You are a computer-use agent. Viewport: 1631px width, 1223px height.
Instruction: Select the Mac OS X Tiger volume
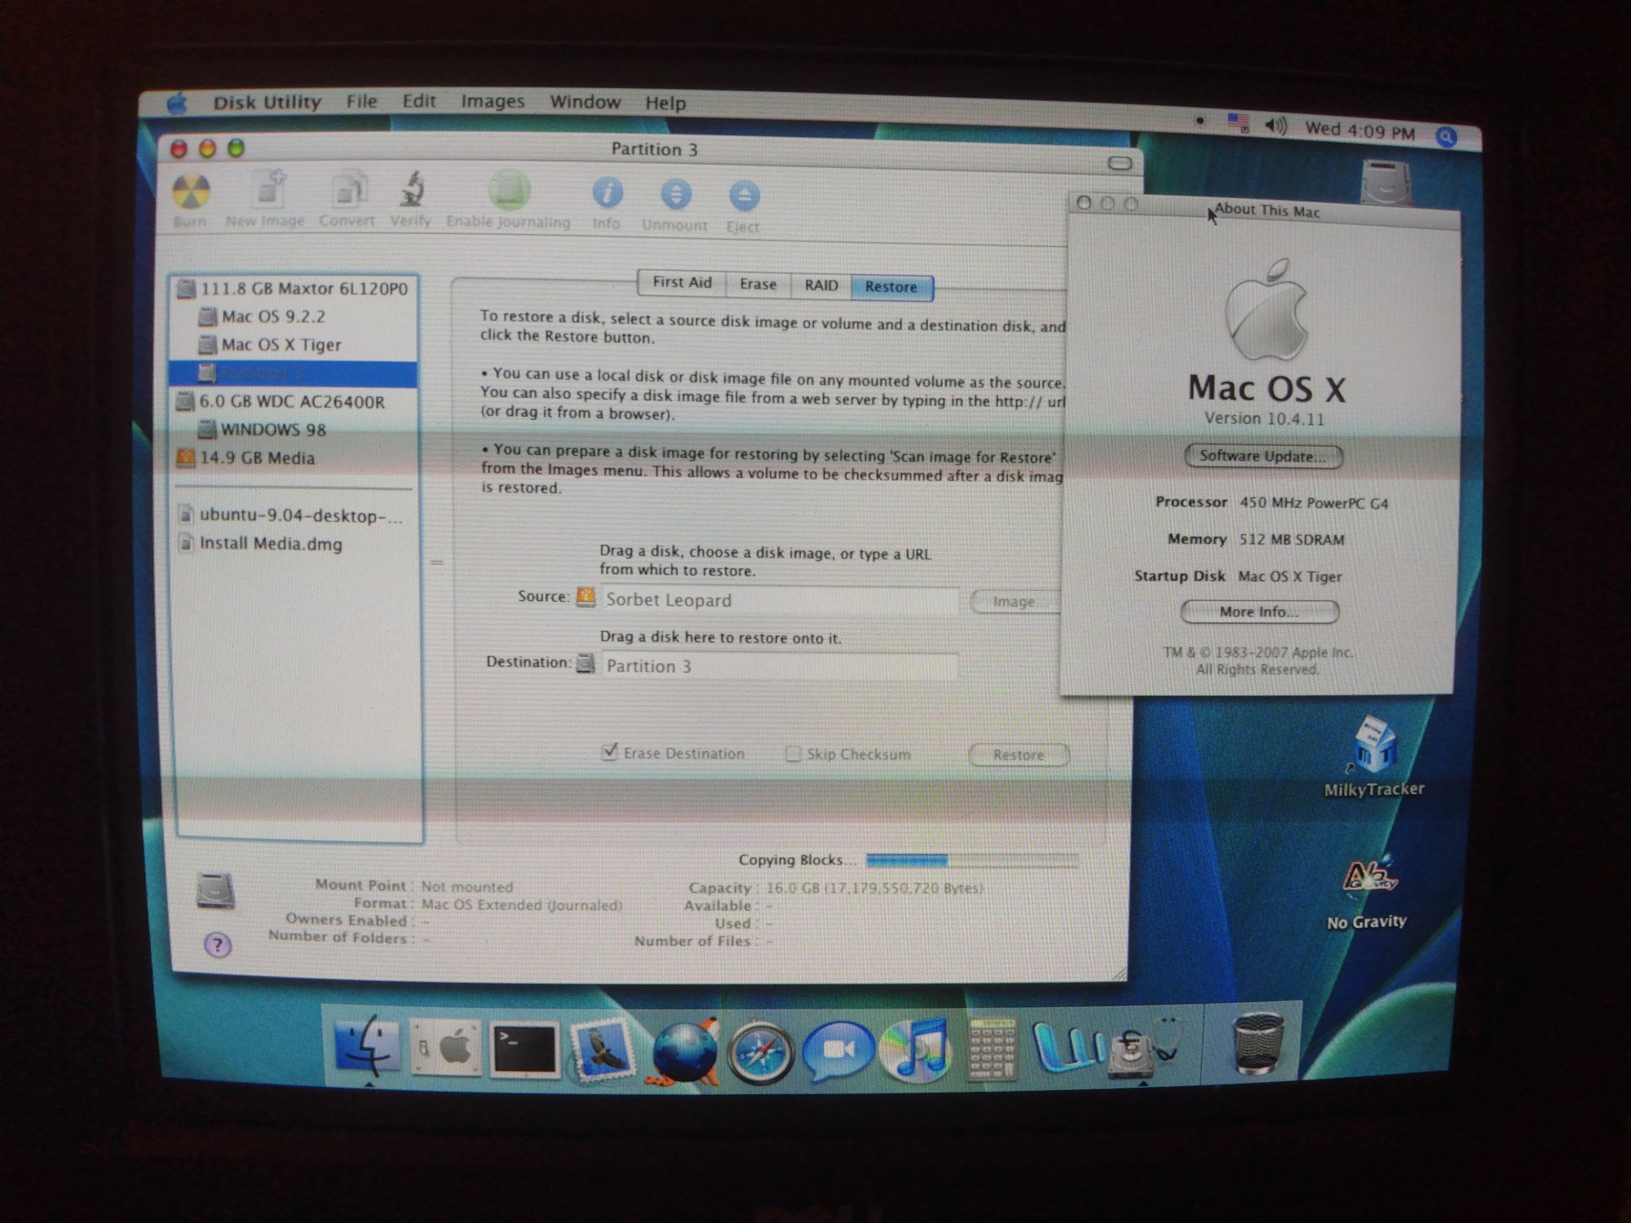[x=281, y=345]
